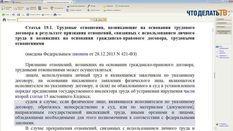Open Карточка поиска
The height and width of the screenshot is (131, 233).
click(x=19, y=8)
